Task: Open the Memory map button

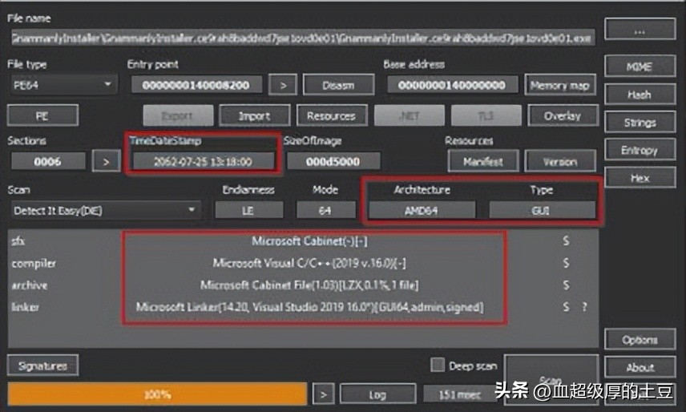Action: [560, 85]
